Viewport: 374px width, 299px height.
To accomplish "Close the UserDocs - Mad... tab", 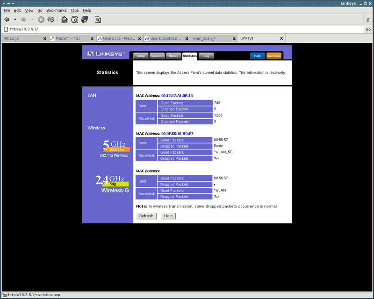I will coord(139,39).
